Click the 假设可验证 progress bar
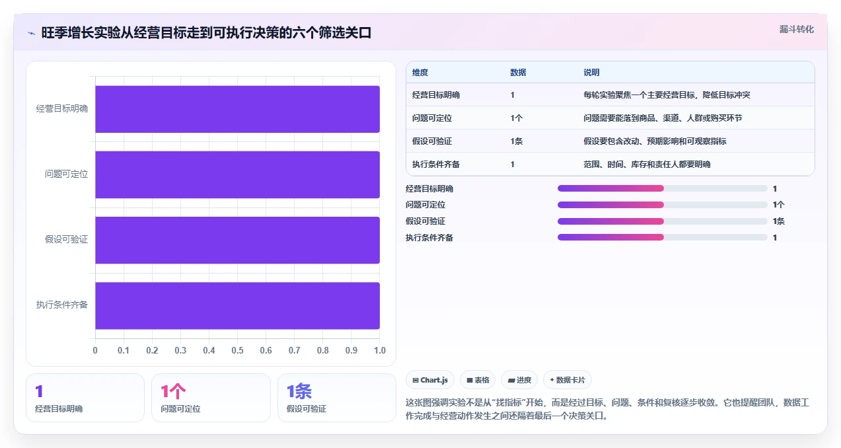The image size is (841, 448). coord(663,221)
